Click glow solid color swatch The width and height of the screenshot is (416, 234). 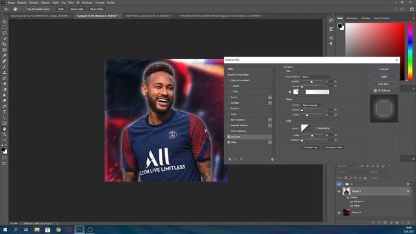pyautogui.click(x=296, y=92)
